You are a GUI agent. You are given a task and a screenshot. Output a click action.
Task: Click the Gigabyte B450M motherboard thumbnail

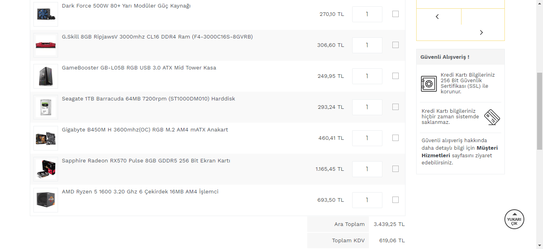coord(46,138)
